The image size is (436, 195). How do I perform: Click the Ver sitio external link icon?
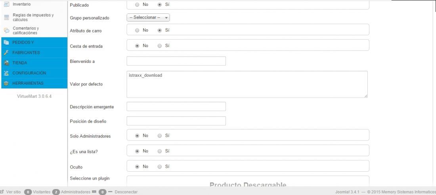pos(2,192)
